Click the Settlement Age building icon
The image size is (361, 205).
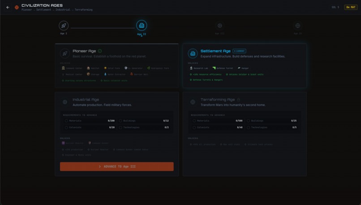[193, 53]
